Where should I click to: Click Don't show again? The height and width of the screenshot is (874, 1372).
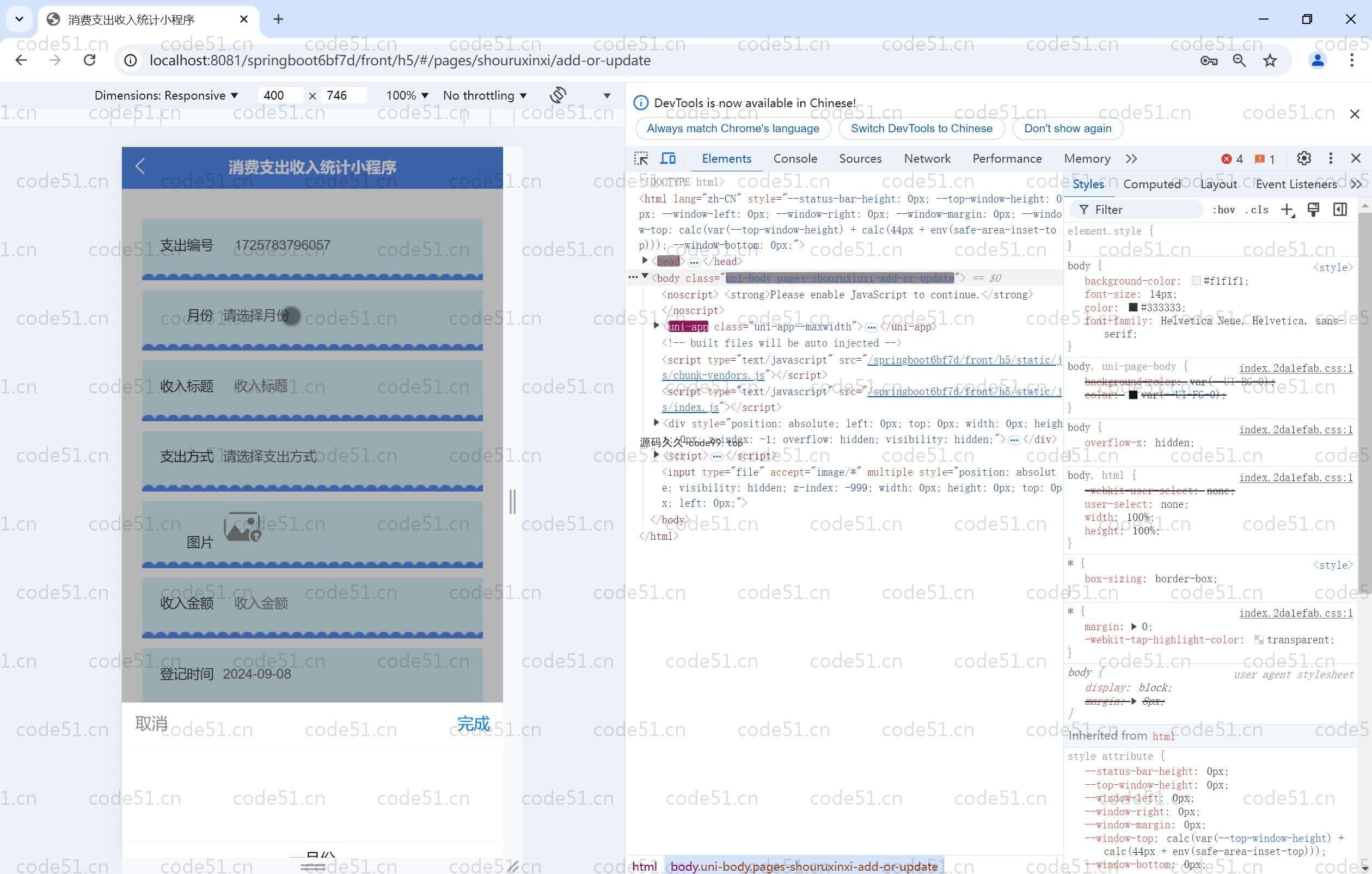tap(1067, 128)
